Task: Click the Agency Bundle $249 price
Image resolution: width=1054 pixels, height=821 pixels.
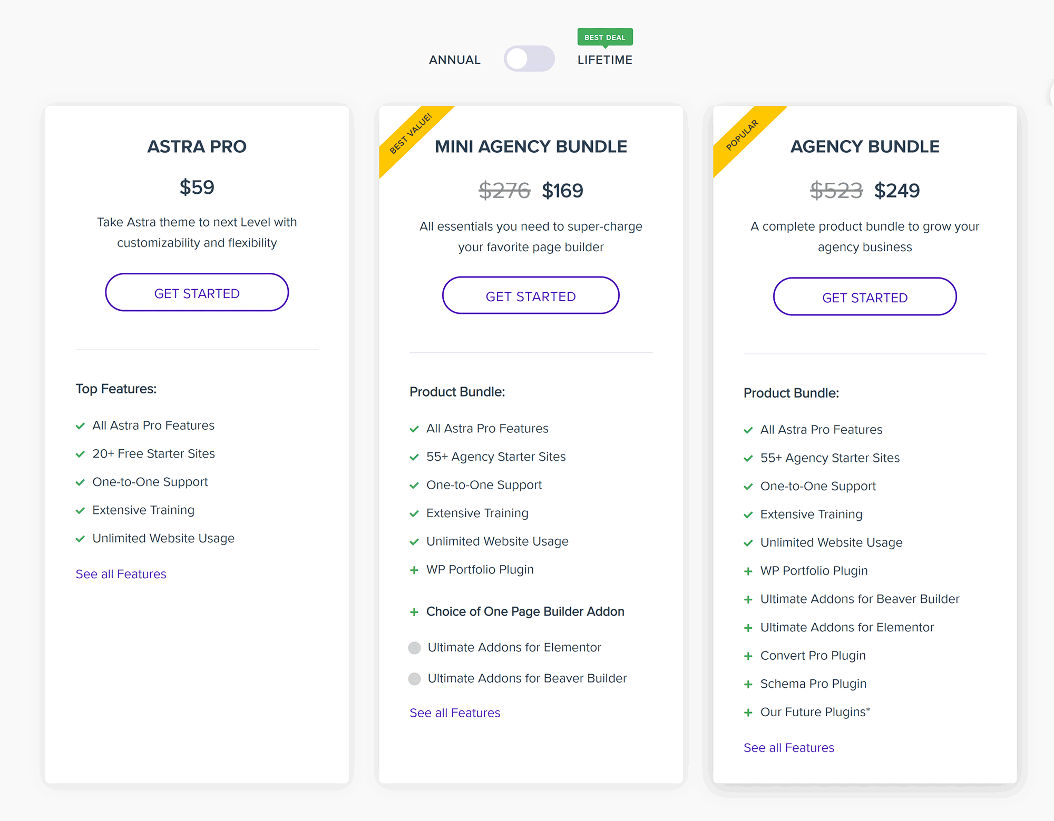Action: click(x=897, y=191)
